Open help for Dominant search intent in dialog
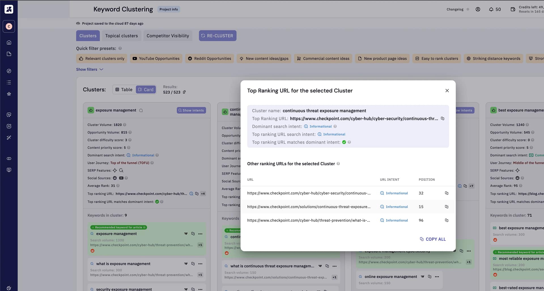Screen dimensions: 544x291 [335, 126]
